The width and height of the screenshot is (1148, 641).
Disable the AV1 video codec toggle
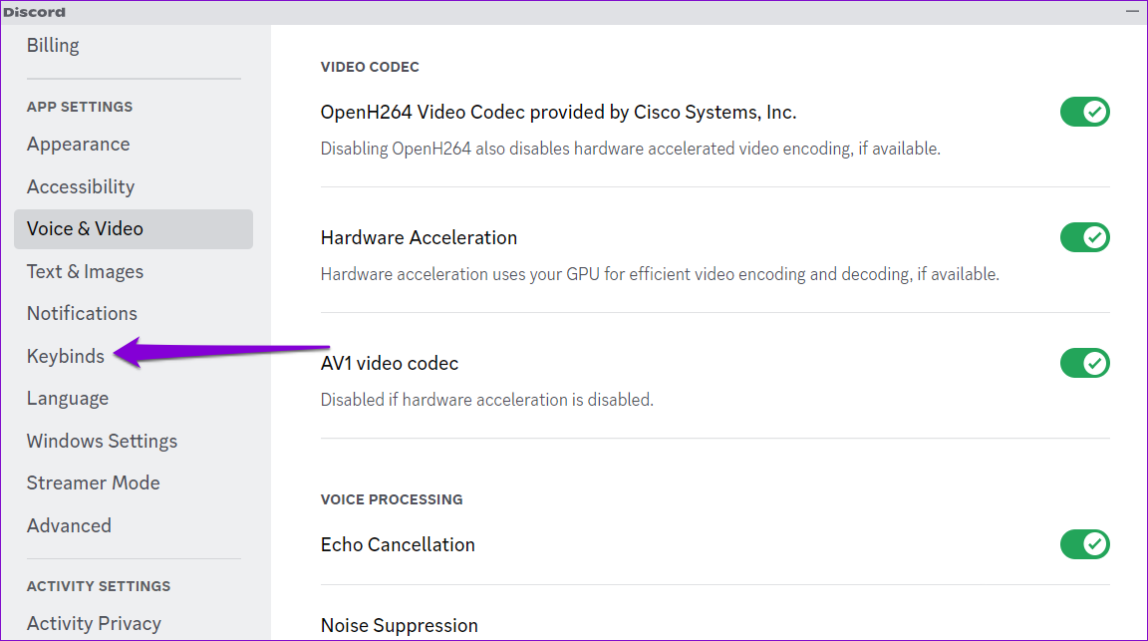pos(1084,363)
